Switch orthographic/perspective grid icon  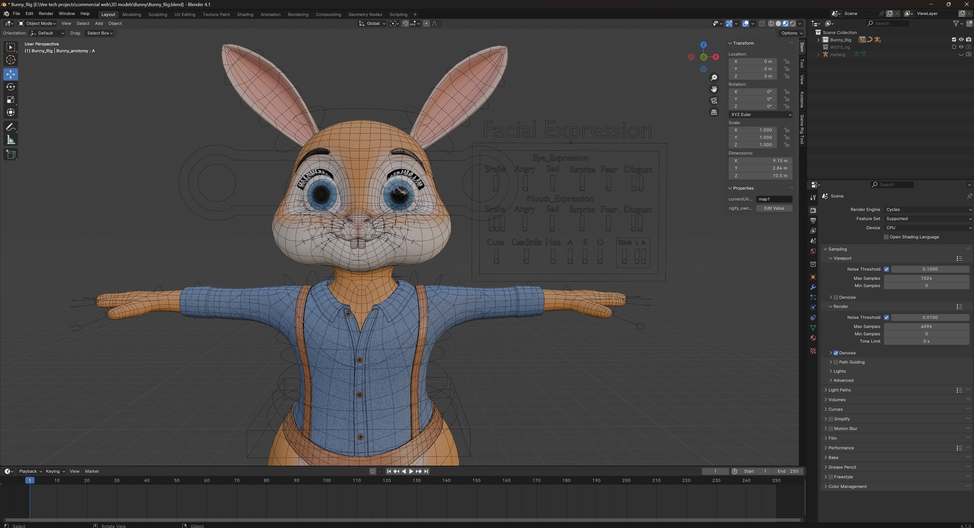click(x=714, y=112)
